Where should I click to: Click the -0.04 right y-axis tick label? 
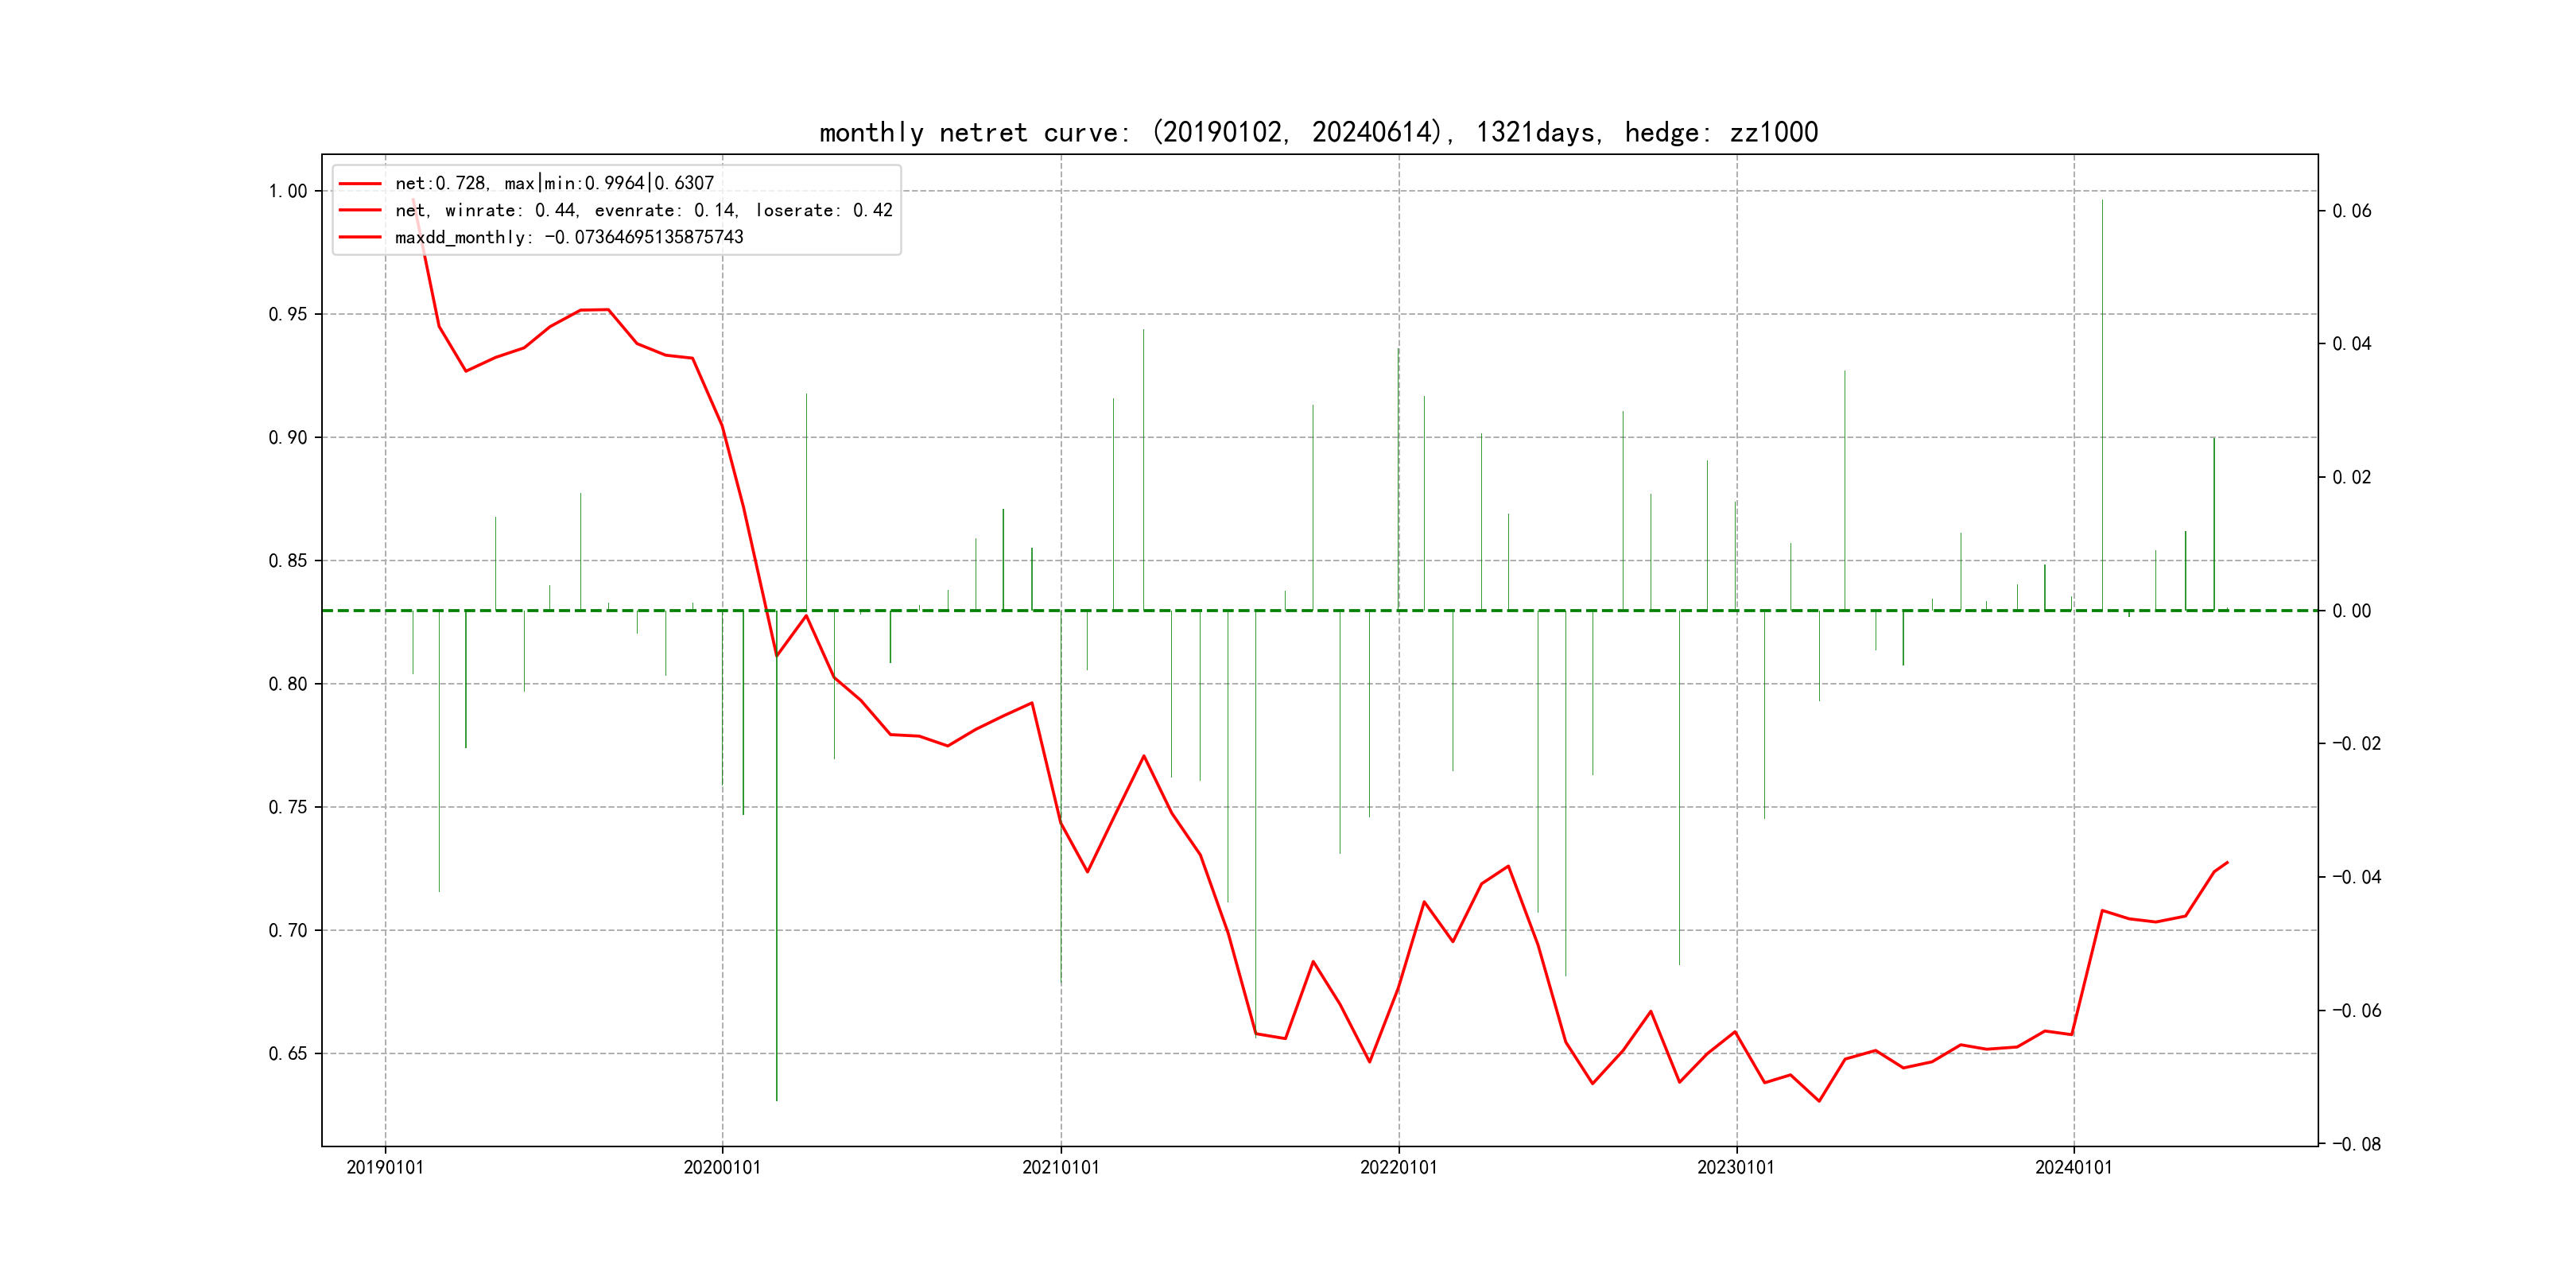tap(2356, 877)
